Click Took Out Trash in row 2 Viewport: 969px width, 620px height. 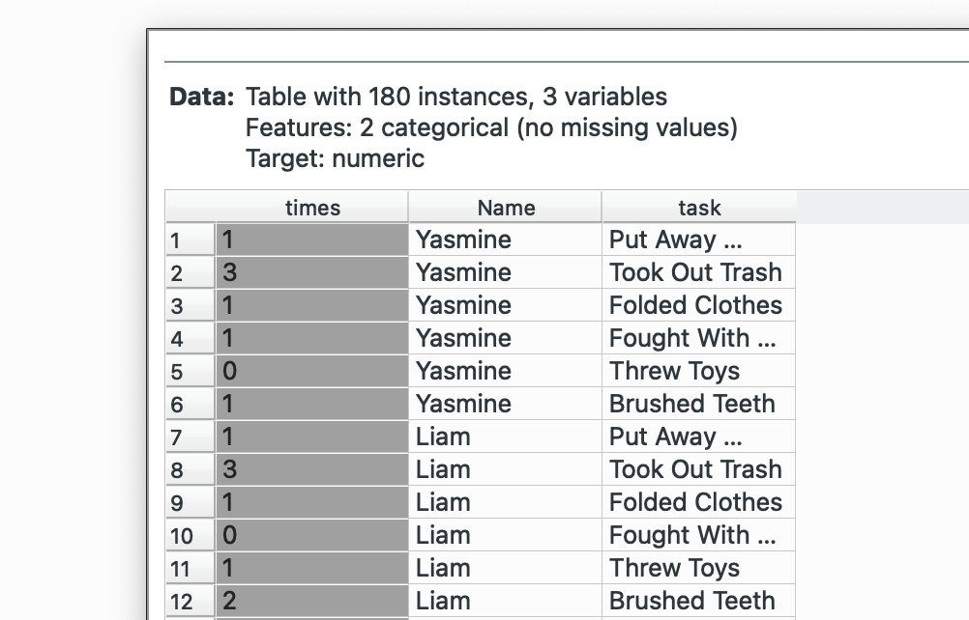(x=696, y=273)
